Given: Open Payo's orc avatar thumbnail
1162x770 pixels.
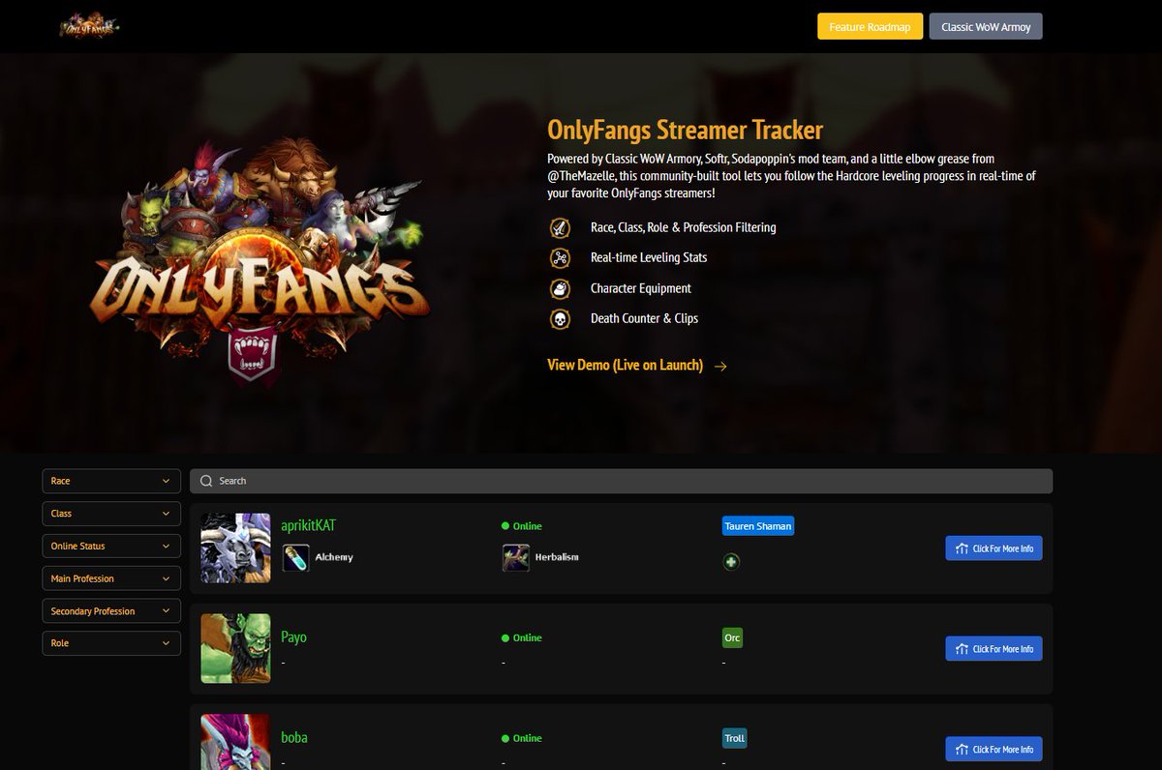Looking at the screenshot, I should point(235,648).
